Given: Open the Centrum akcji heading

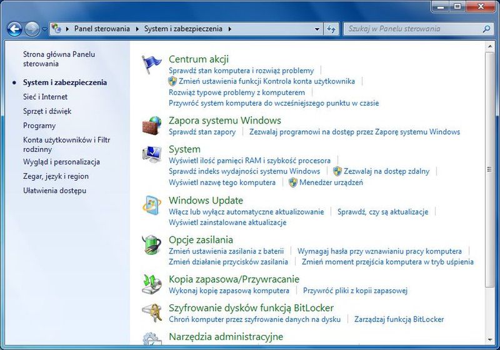Looking at the screenshot, I should (199, 59).
